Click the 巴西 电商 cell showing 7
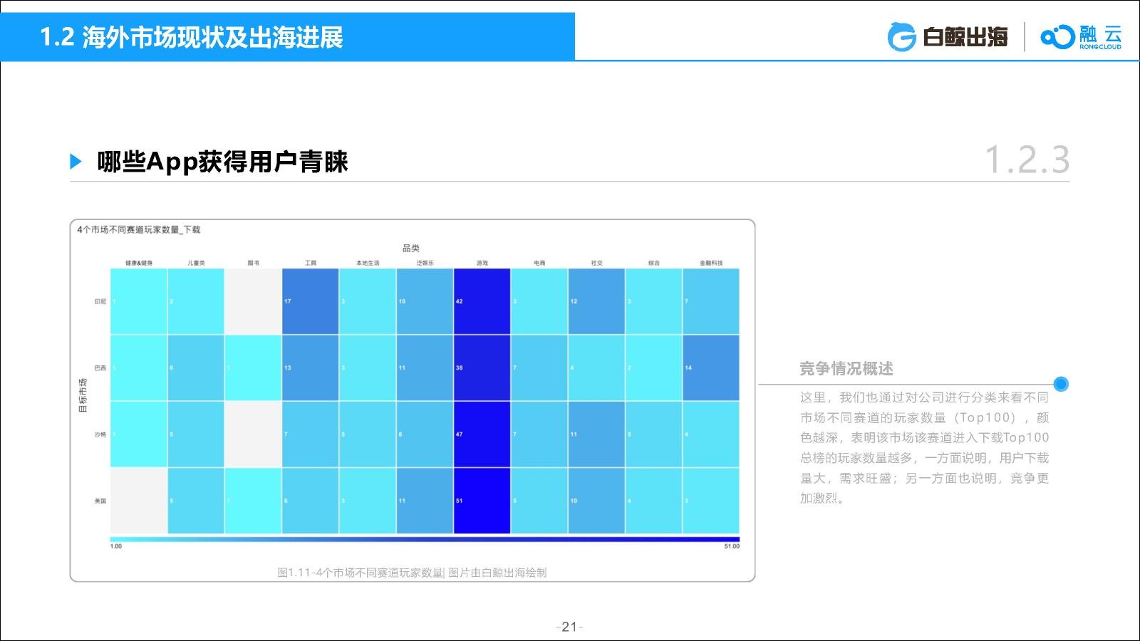The image size is (1140, 641). coord(539,368)
